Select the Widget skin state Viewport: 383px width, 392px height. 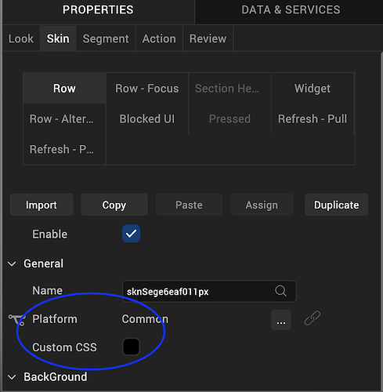pyautogui.click(x=313, y=89)
